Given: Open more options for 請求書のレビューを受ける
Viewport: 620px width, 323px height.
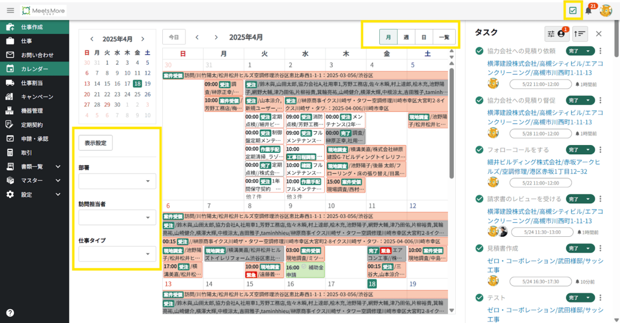Looking at the screenshot, I should [600, 199].
